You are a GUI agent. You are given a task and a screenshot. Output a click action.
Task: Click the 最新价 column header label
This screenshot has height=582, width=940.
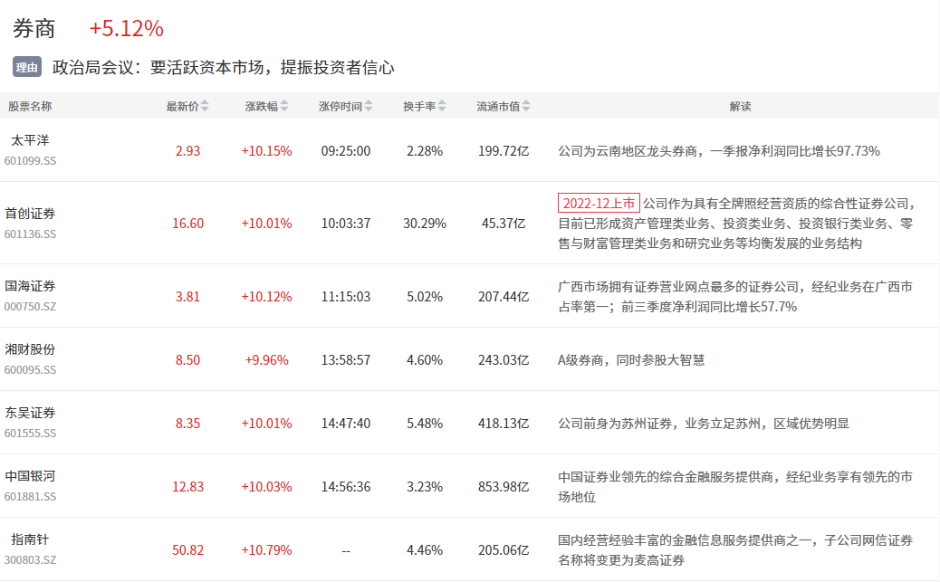pos(182,107)
